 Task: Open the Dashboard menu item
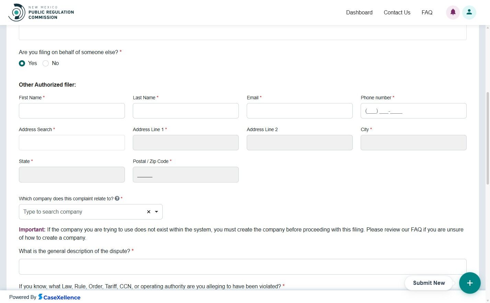[x=359, y=12]
